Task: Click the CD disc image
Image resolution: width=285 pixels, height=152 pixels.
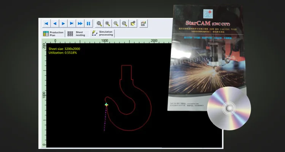Action: pyautogui.click(x=229, y=109)
